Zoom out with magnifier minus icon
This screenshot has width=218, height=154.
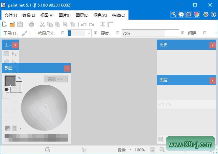pyautogui.click(x=162, y=150)
